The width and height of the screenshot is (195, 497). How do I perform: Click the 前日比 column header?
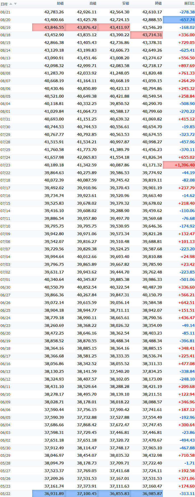coord(190,3)
